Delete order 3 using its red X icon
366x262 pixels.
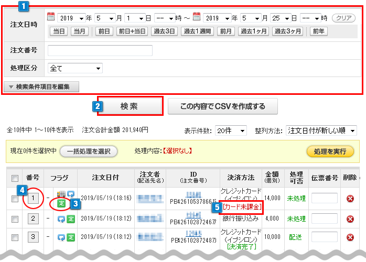click(350, 237)
